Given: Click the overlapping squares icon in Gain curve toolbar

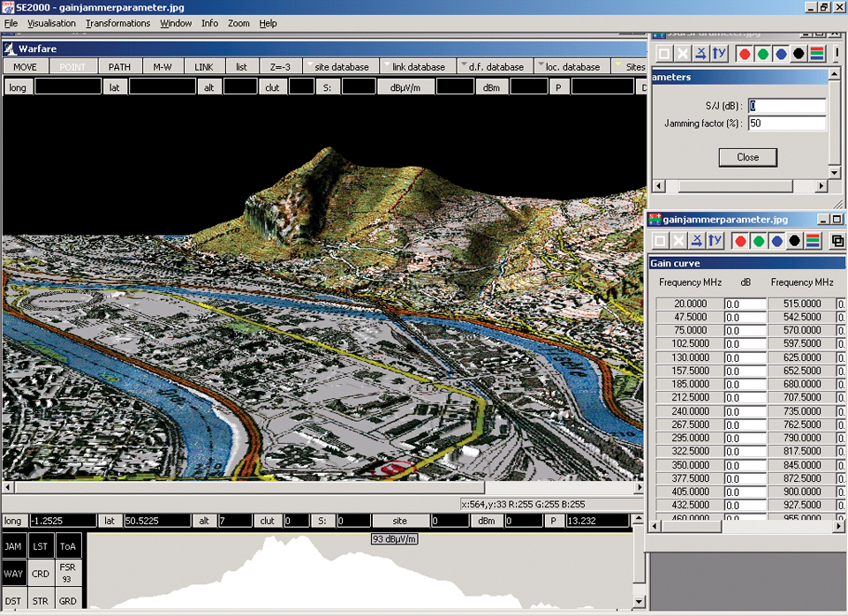Looking at the screenshot, I should coord(838,241).
